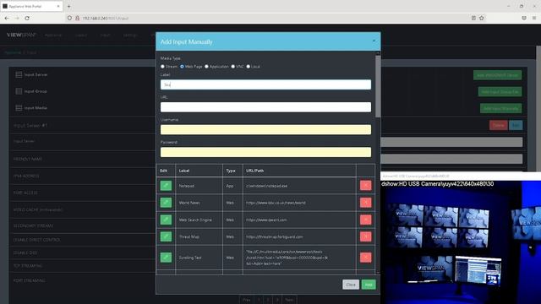541x304 pixels.
Task: Open a new browser tab
Action: click(68, 6)
